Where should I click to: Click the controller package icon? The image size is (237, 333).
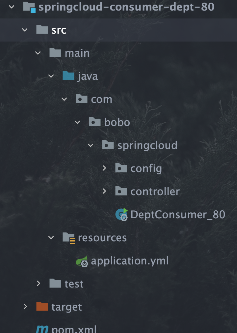[x=121, y=192]
